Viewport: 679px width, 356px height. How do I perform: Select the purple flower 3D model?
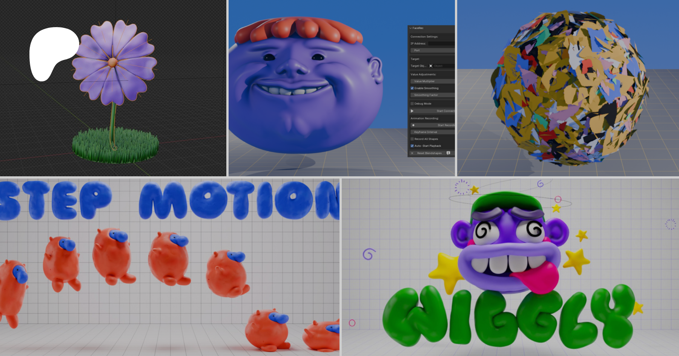pyautogui.click(x=114, y=62)
